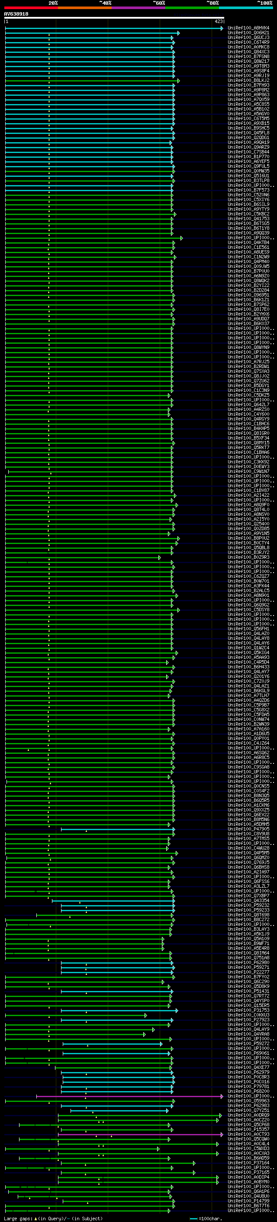Select the UniRef100_Q15ER5 label
This screenshot has width=277, height=1222.
248,1006
